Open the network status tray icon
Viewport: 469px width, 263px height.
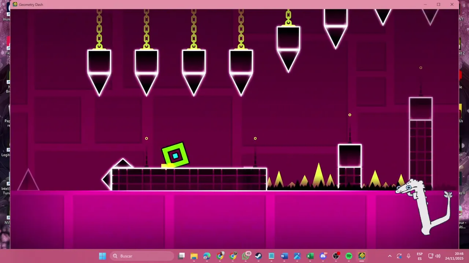pyautogui.click(x=431, y=256)
